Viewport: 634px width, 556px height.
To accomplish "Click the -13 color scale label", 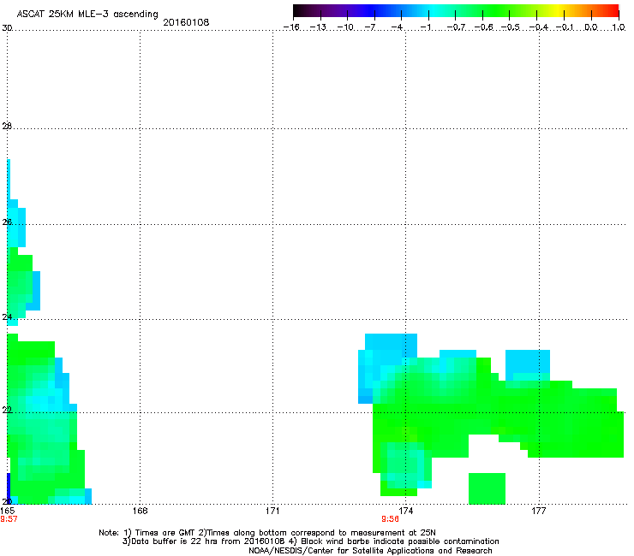I will pos(318,27).
